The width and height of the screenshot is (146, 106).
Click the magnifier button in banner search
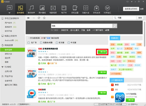[115, 26]
